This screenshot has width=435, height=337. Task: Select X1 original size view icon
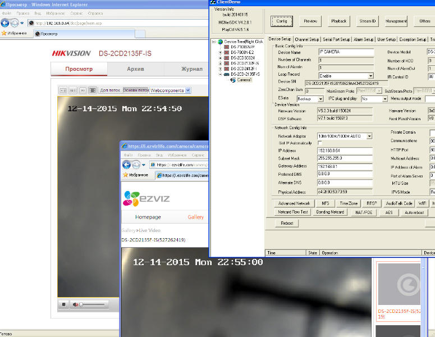[83, 90]
